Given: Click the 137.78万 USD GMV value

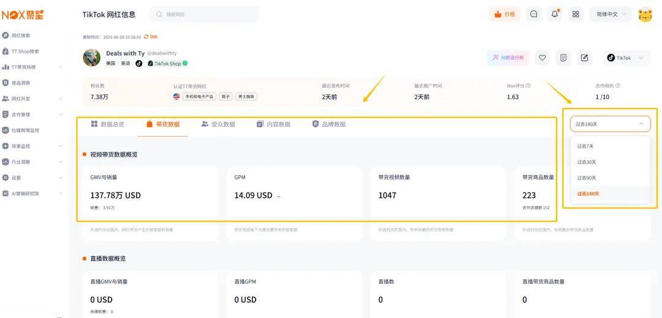Looking at the screenshot, I should point(116,195).
